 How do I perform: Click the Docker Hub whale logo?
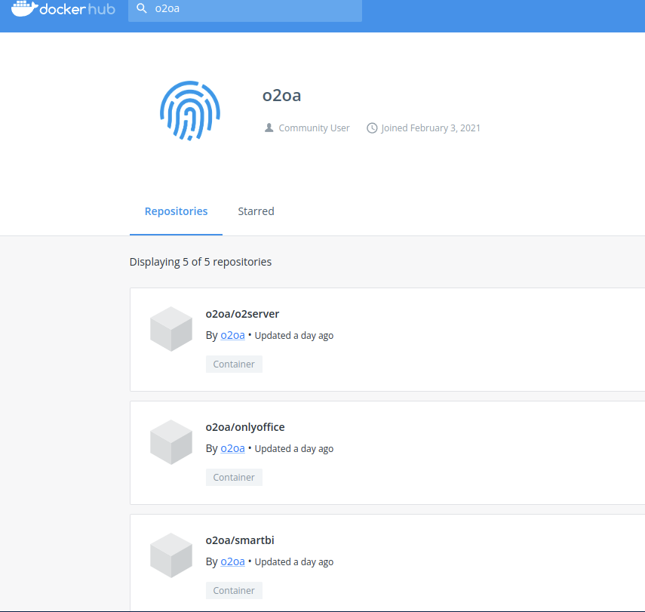pos(63,8)
